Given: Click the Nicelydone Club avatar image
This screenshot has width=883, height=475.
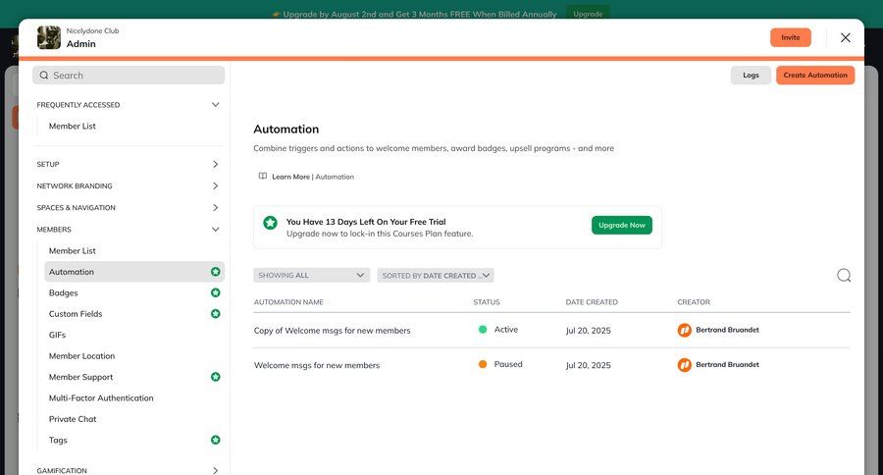Looking at the screenshot, I should [49, 37].
